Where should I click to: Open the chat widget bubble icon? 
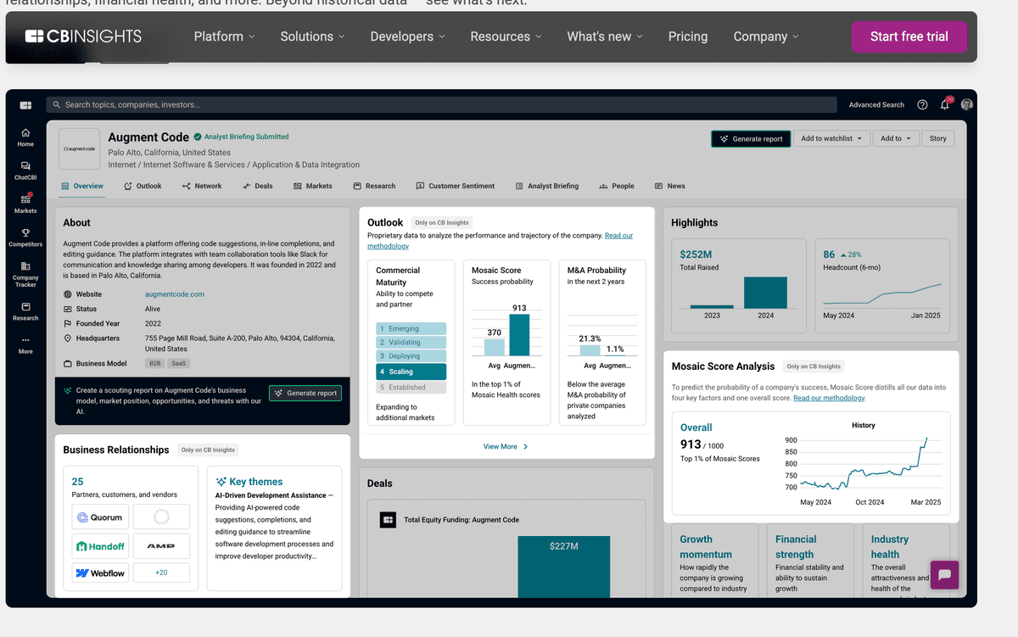tap(944, 575)
